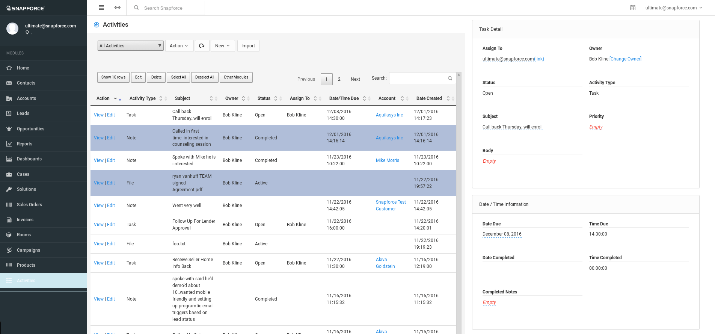The width and height of the screenshot is (715, 334).
Task: Click Next pagination link
Action: (x=355, y=79)
